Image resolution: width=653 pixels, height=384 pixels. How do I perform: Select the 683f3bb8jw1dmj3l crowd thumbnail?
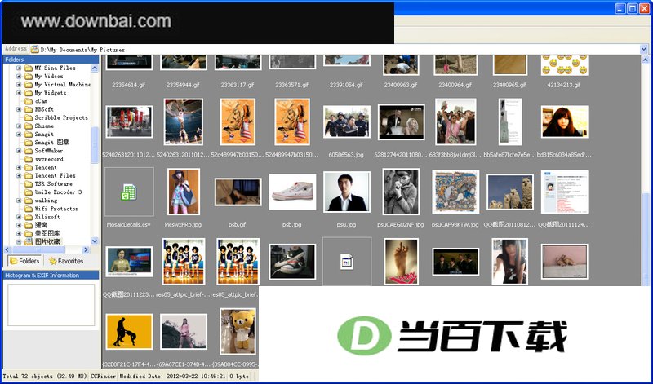455,122
